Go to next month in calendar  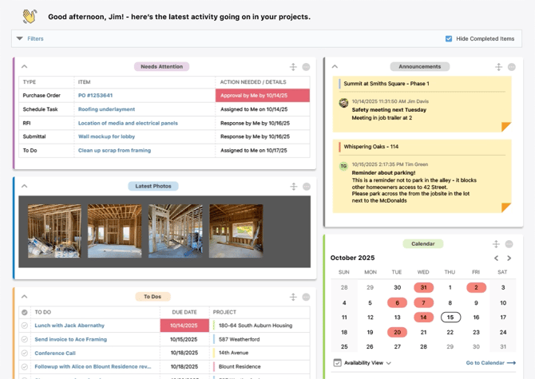509,258
